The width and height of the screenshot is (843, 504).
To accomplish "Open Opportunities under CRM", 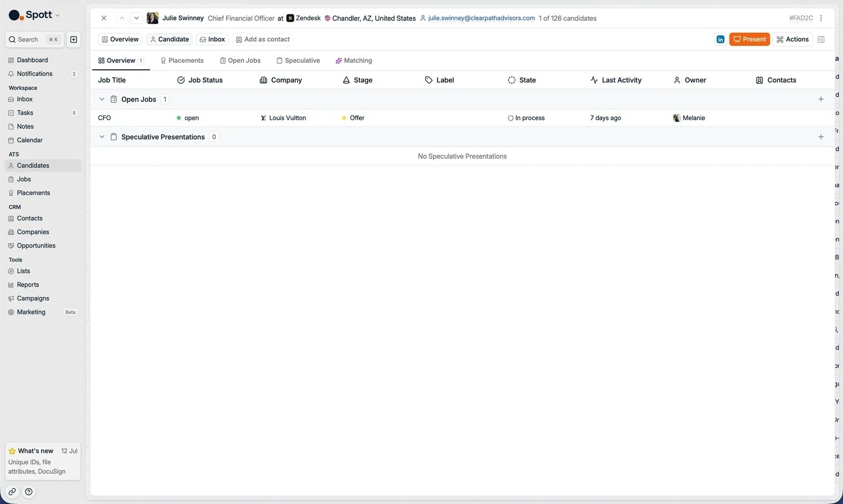I will coord(43,246).
